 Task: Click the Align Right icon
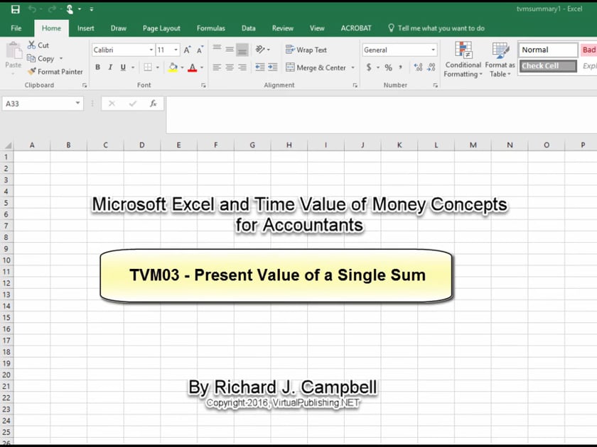point(242,67)
